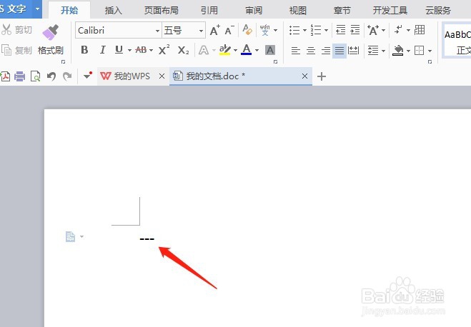471x327 pixels.
Task: Toggle strikethrough AB formatting
Action: click(x=141, y=50)
